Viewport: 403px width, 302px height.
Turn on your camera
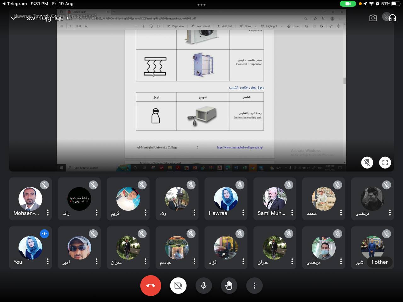[x=178, y=285]
